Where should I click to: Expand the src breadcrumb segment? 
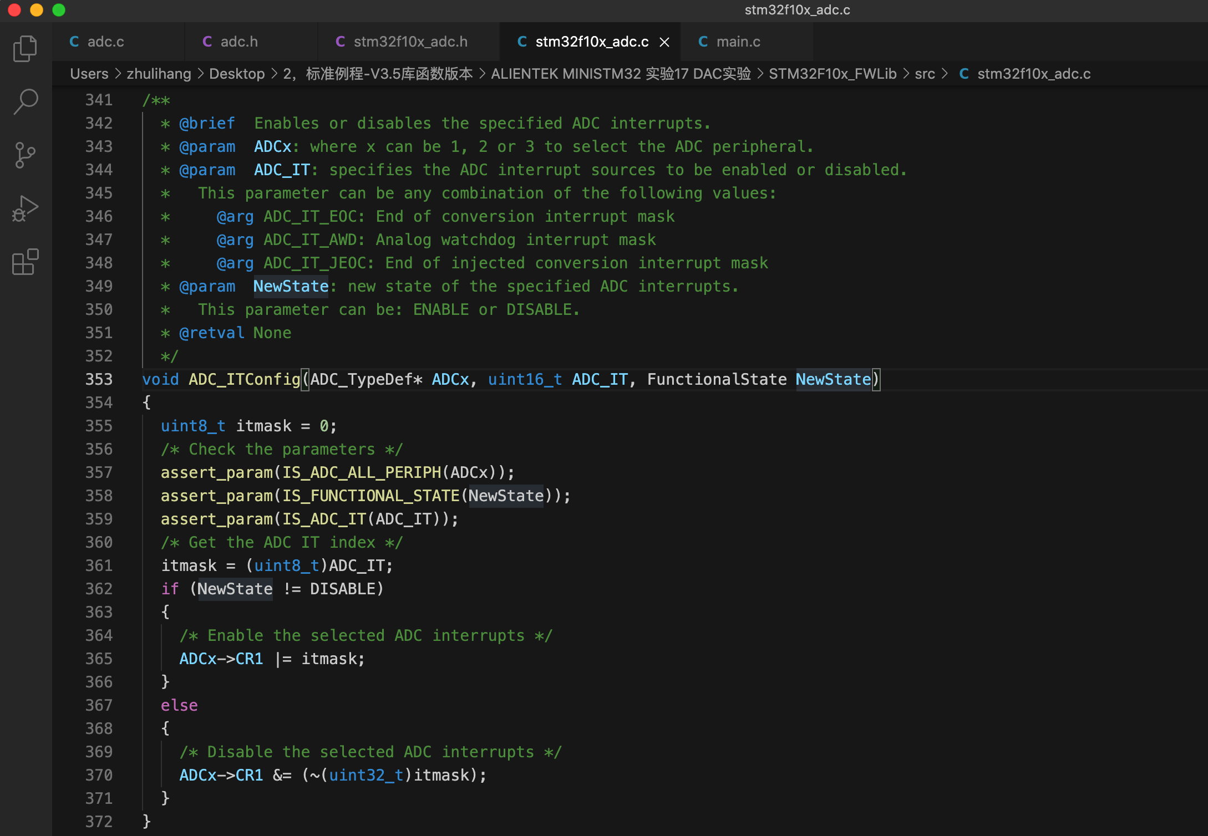coord(925,74)
